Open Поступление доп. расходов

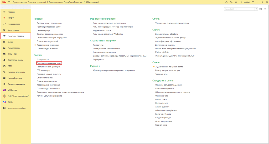click(x=48, y=67)
